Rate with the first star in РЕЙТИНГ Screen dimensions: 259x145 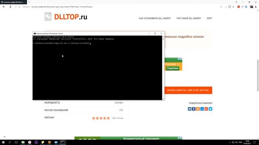point(93,118)
